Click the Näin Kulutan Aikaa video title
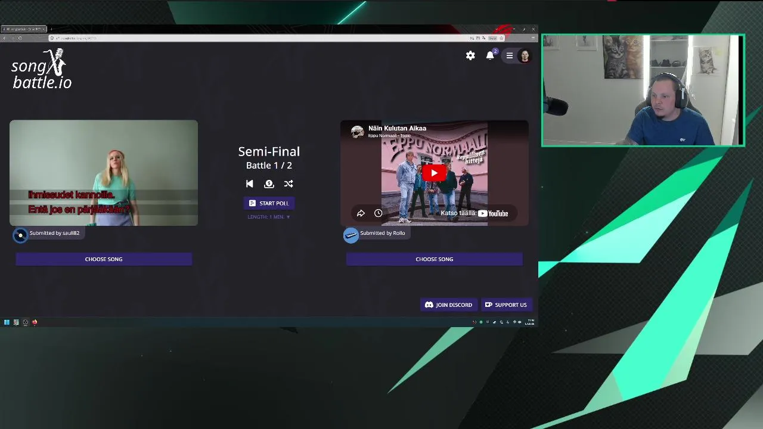 pos(397,128)
